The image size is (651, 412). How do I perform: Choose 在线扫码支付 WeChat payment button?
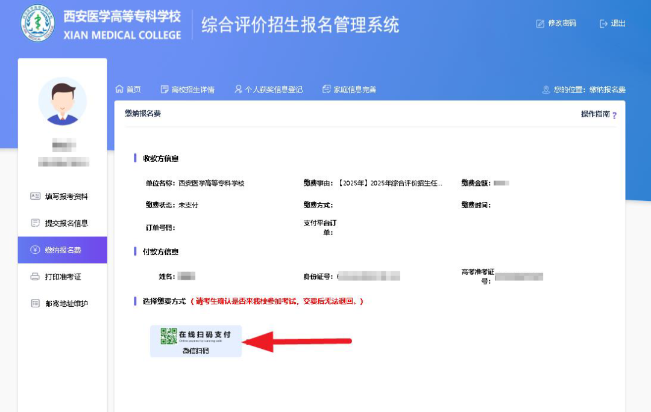coord(196,341)
